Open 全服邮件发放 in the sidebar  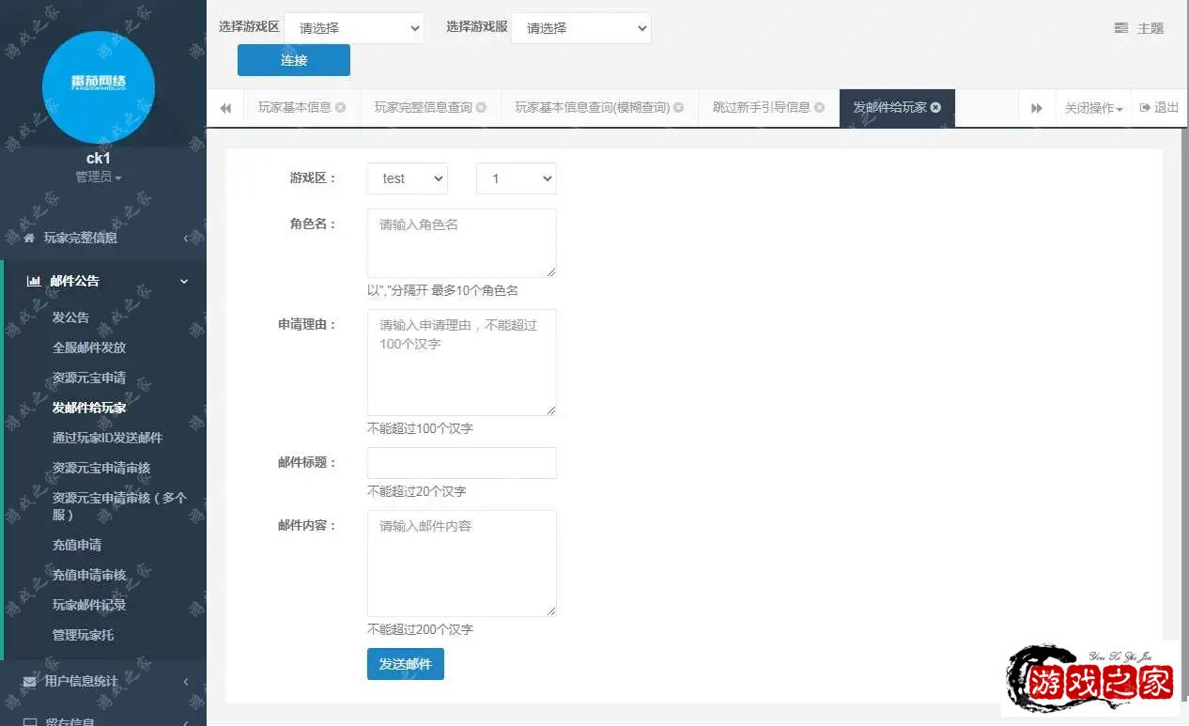89,348
